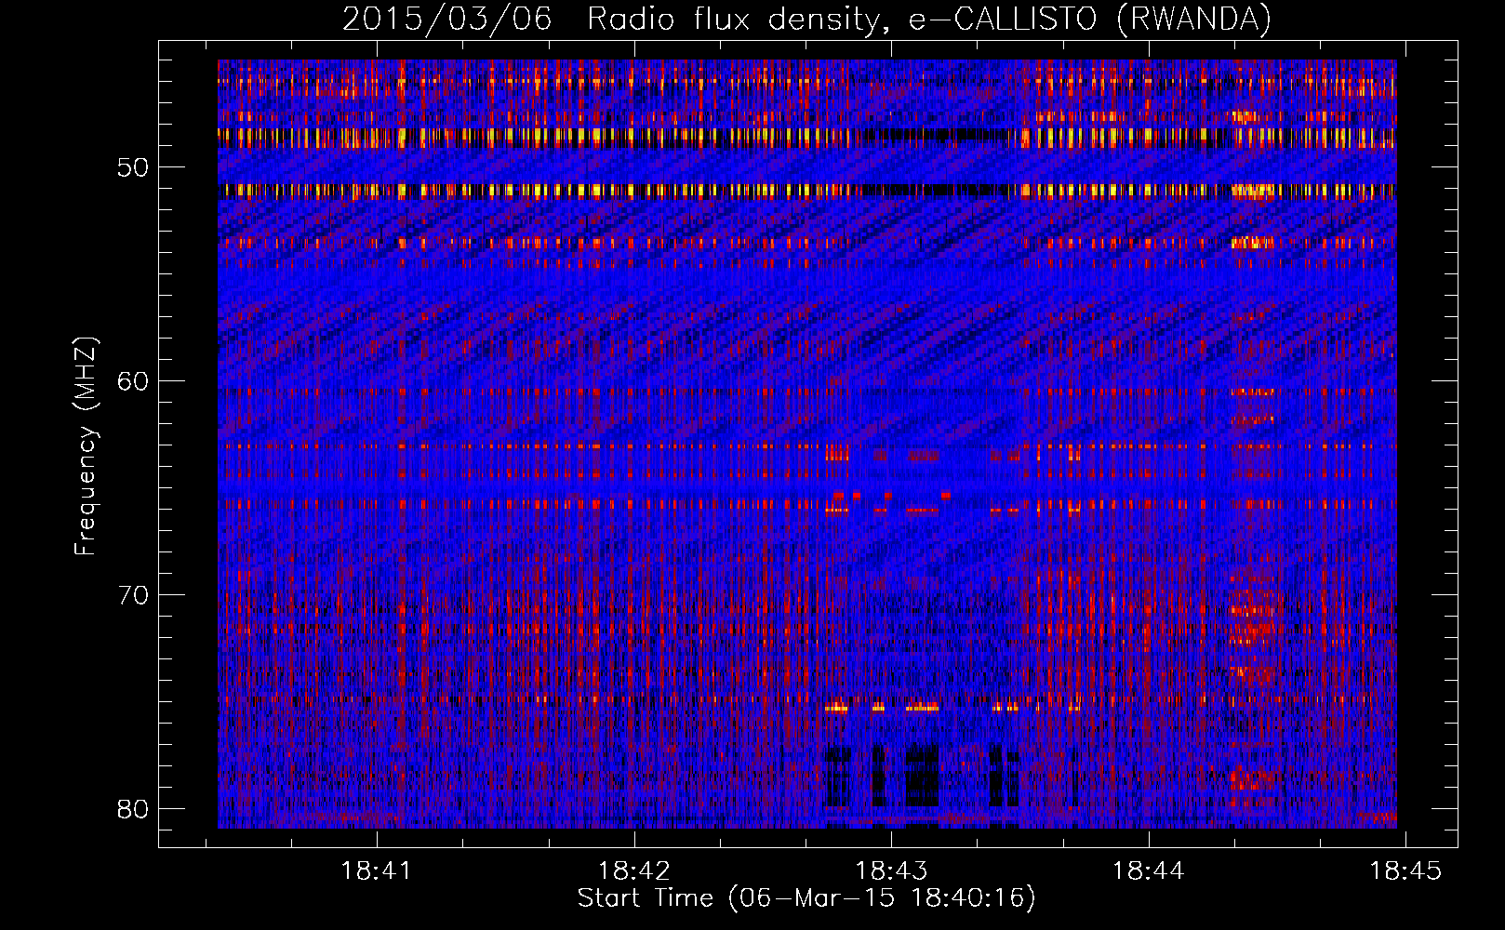This screenshot has height=930, width=1505.
Task: Click the 70 MHz frequency tick label
Action: click(133, 595)
